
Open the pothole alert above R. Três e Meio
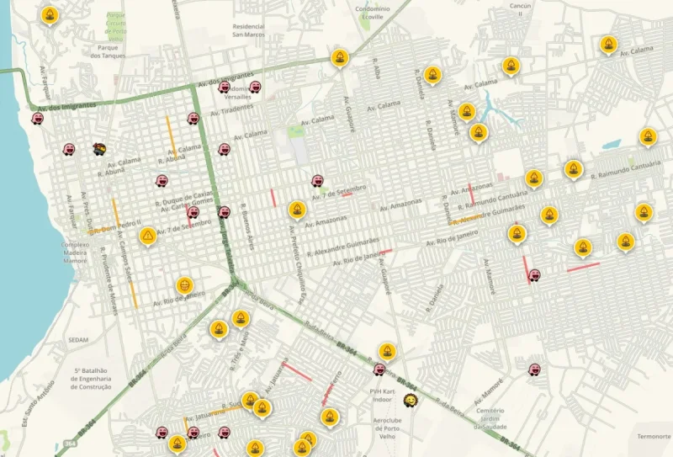(241, 319)
